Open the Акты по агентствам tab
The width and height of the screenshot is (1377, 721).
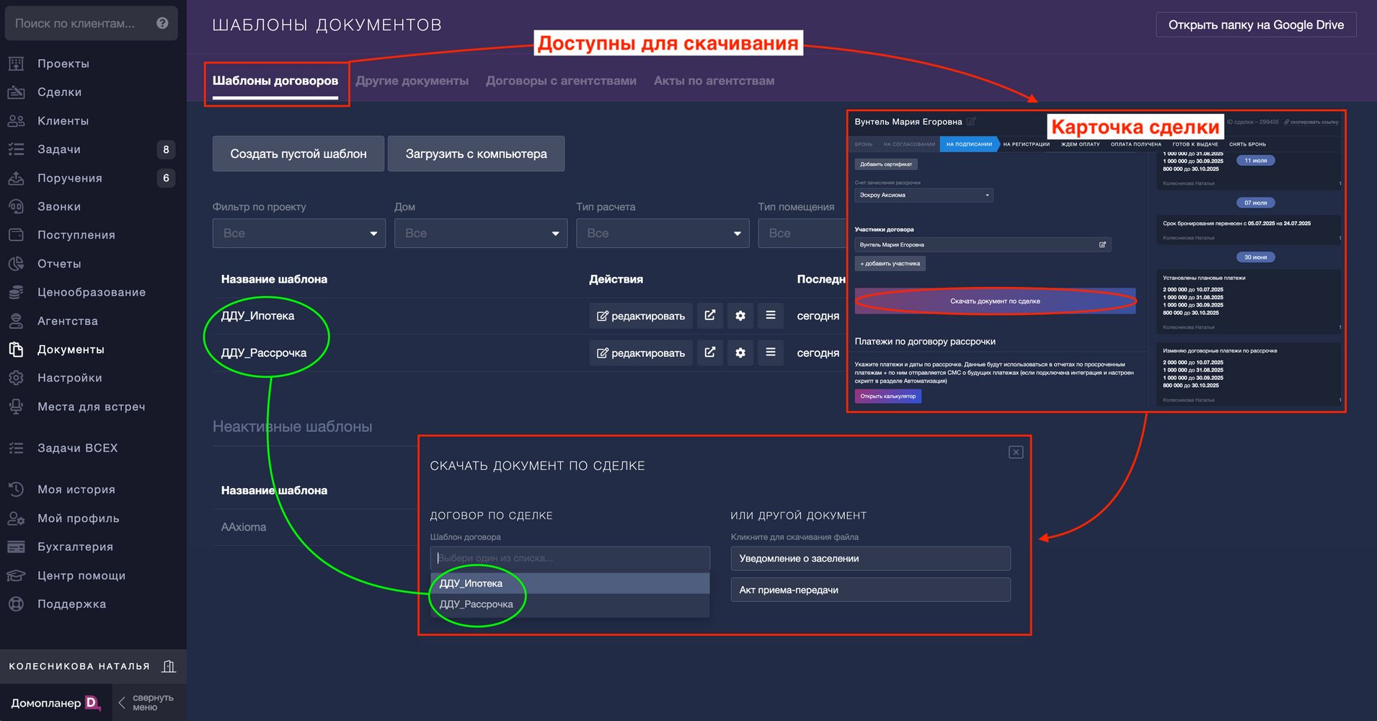pos(714,81)
